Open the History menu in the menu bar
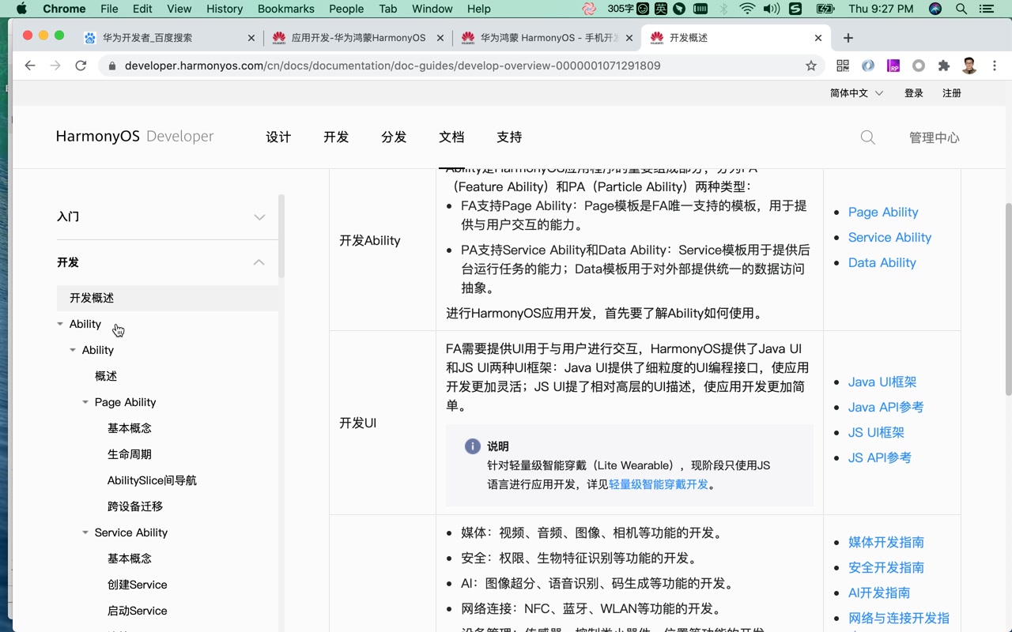Viewport: 1012px width, 632px height. tap(225, 9)
